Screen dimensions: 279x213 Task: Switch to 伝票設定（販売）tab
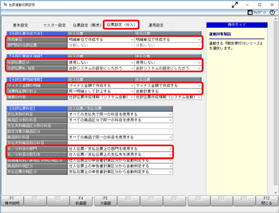click(x=88, y=25)
